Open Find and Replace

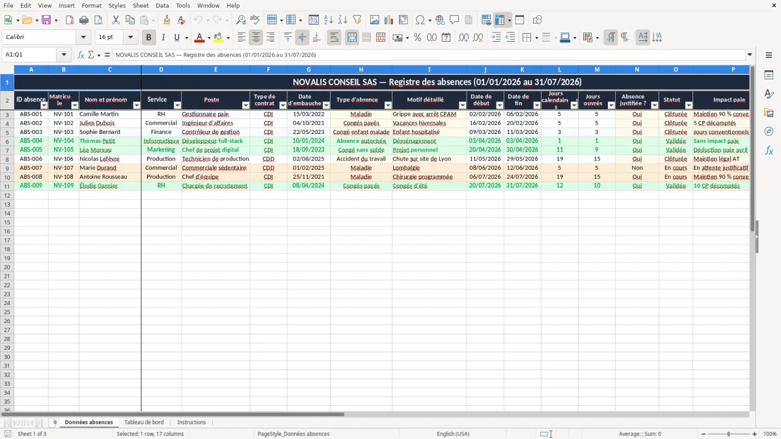pyautogui.click(x=241, y=20)
